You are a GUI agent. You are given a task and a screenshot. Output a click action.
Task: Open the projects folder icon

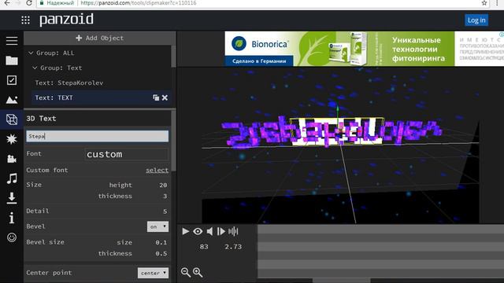[x=12, y=61]
